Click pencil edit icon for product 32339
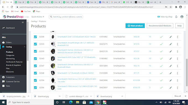The width and height of the screenshot is (188, 105). pos(171,51)
